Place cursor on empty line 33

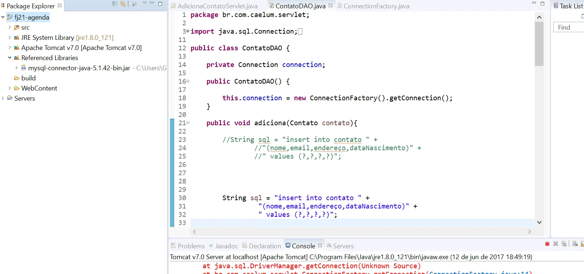point(362,223)
